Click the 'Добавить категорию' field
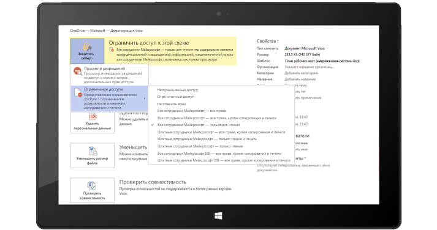The width and height of the screenshot is (437, 230). [x=302, y=73]
